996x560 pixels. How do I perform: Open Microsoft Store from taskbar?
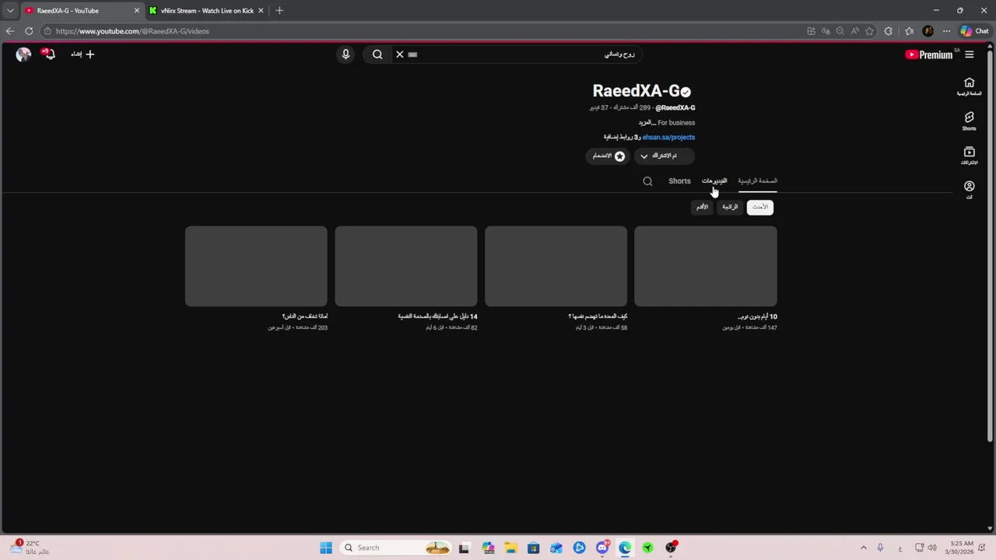tap(533, 548)
